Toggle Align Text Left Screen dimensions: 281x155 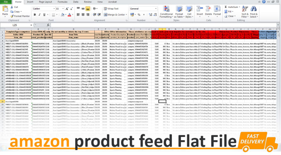[79, 15]
